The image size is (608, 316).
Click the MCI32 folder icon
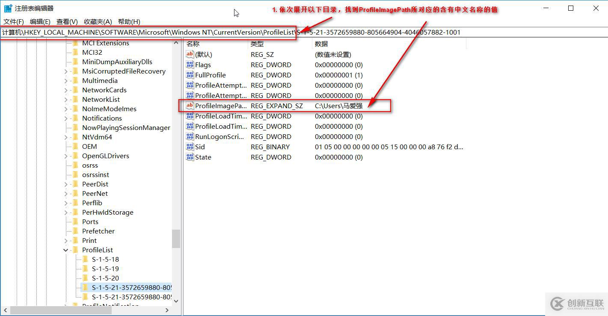pos(76,52)
